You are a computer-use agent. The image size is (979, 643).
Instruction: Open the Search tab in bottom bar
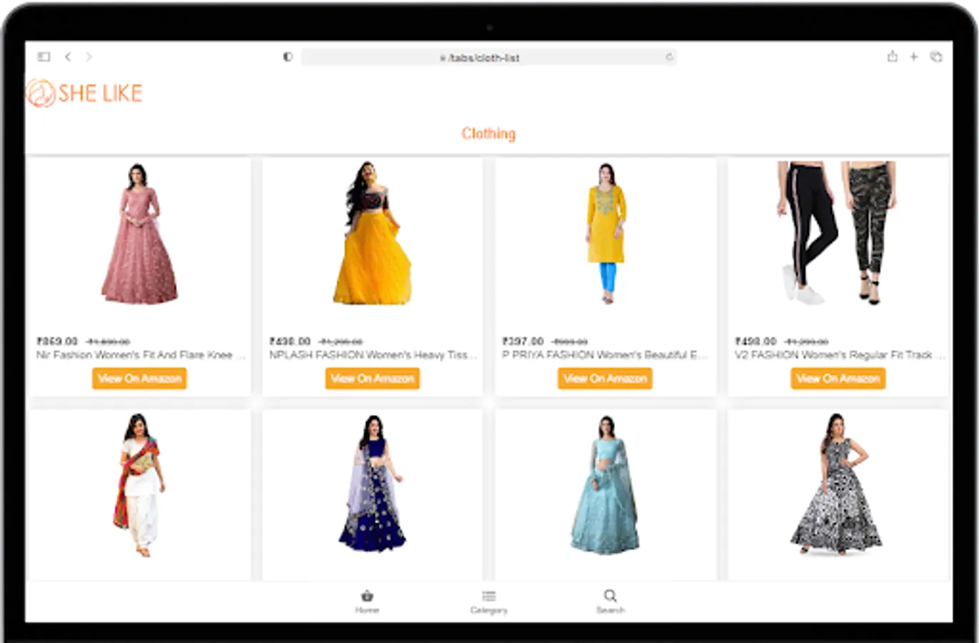tap(611, 602)
